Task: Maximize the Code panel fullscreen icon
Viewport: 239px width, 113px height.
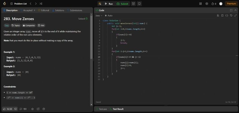Action: pyautogui.click(x=231, y=10)
